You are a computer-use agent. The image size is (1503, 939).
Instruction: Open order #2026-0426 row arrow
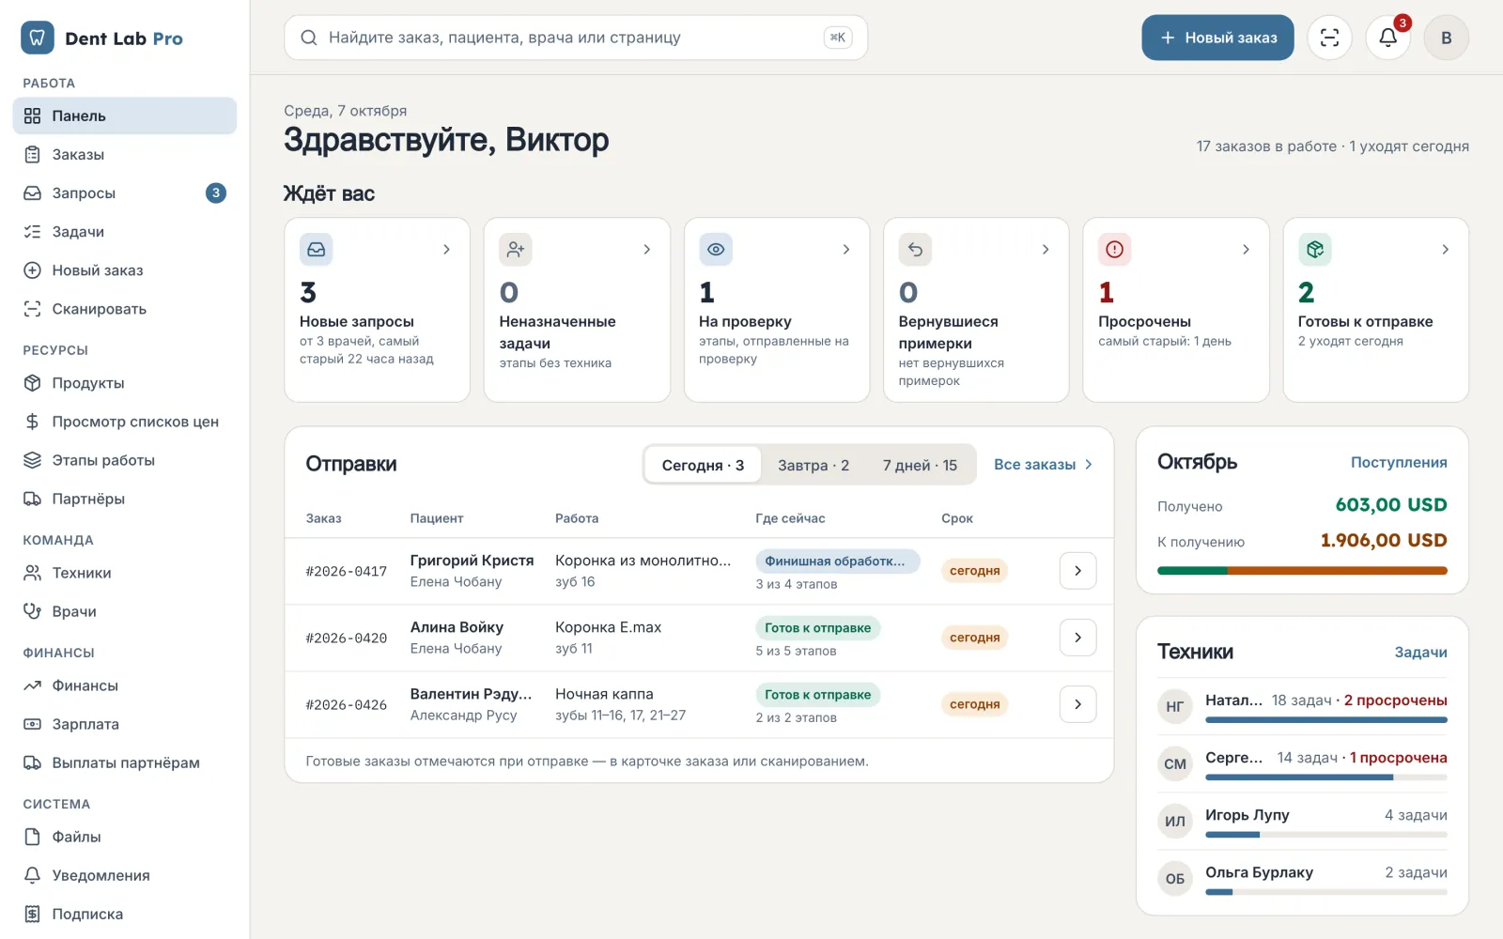pos(1077,704)
